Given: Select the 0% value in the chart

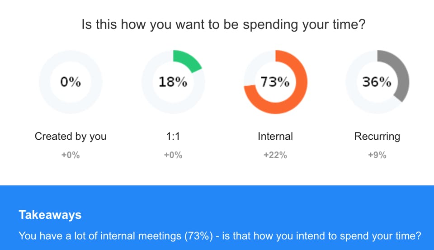Looking at the screenshot, I should (71, 82).
